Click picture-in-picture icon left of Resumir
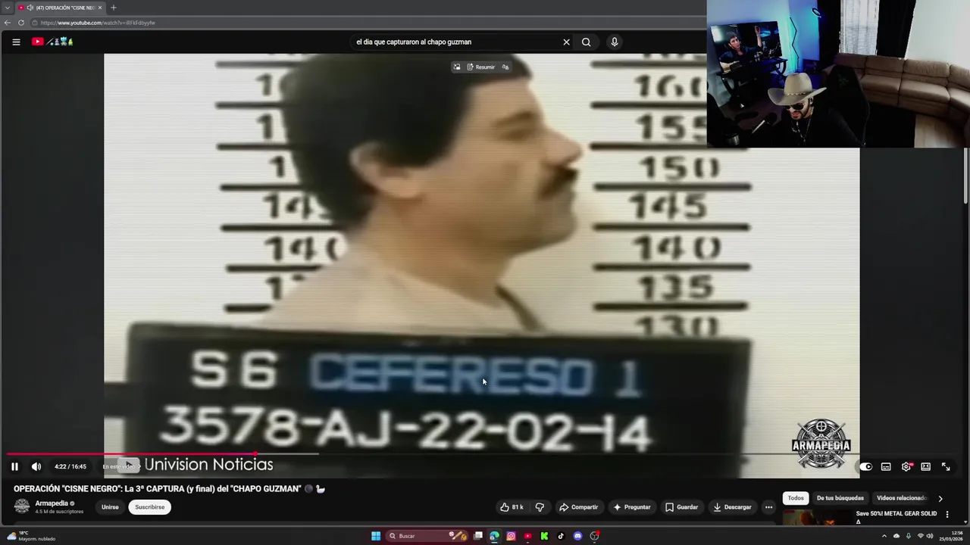This screenshot has width=970, height=545. pos(457,67)
